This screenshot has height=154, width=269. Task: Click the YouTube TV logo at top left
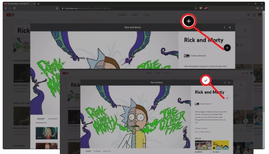coord(10,15)
